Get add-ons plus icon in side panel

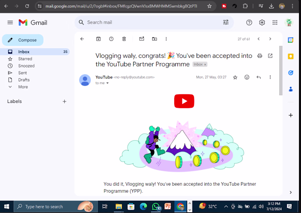pos(290,115)
